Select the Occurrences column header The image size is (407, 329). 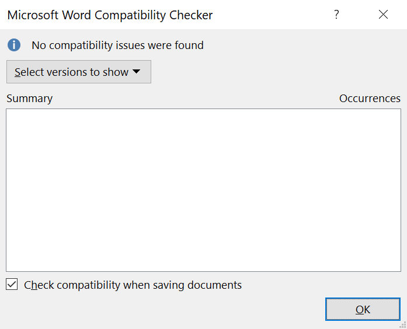pyautogui.click(x=370, y=98)
